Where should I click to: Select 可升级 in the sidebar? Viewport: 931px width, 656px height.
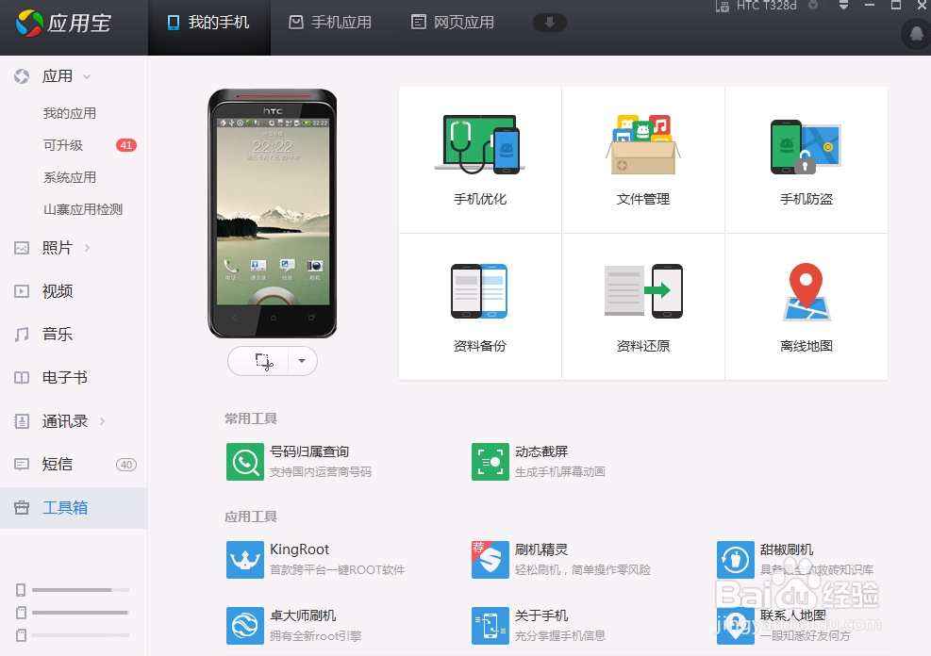[x=63, y=145]
